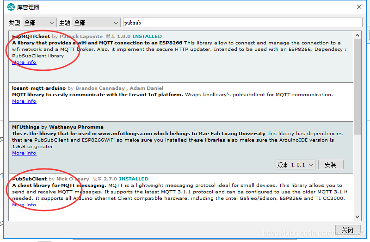Screen dimensions: 370x242
Task: Expand the 版本 1.0.1 version dropdown
Action: click(x=296, y=165)
